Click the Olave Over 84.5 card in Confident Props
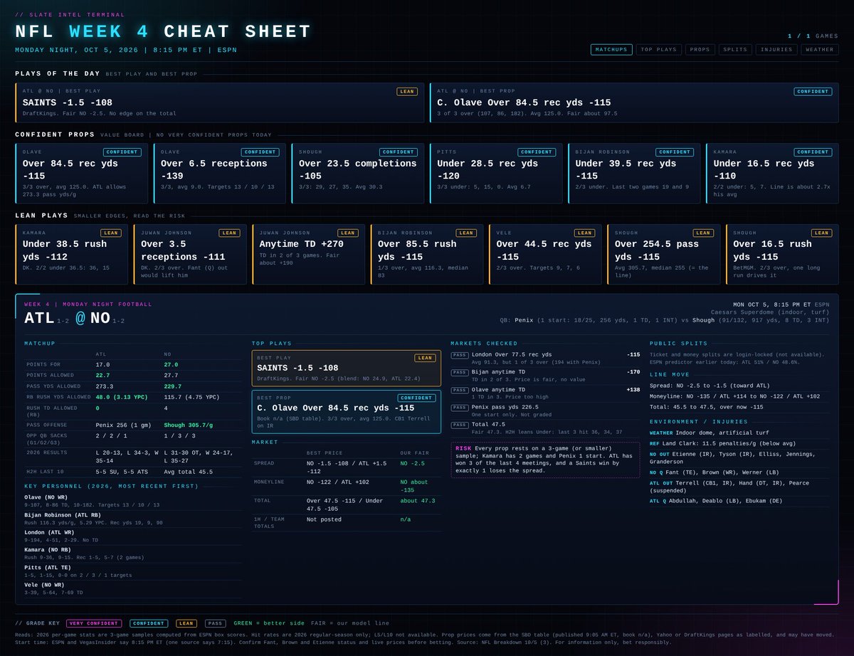Image resolution: width=854 pixels, height=656 pixels. click(81, 174)
